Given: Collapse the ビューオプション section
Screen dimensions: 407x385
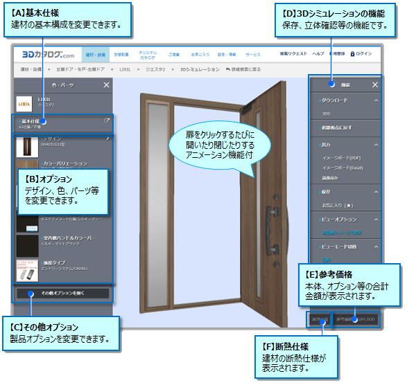Looking at the screenshot, I should pyautogui.click(x=376, y=220).
